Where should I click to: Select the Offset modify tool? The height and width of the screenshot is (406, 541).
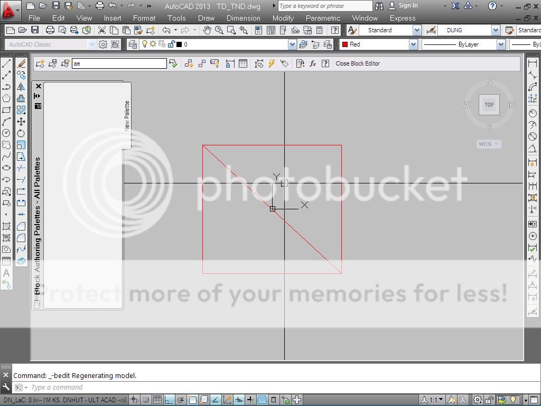(x=21, y=98)
